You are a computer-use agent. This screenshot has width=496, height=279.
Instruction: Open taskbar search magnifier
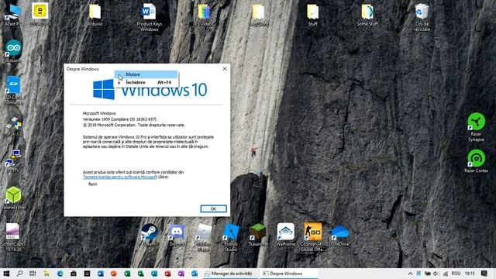(x=19, y=274)
